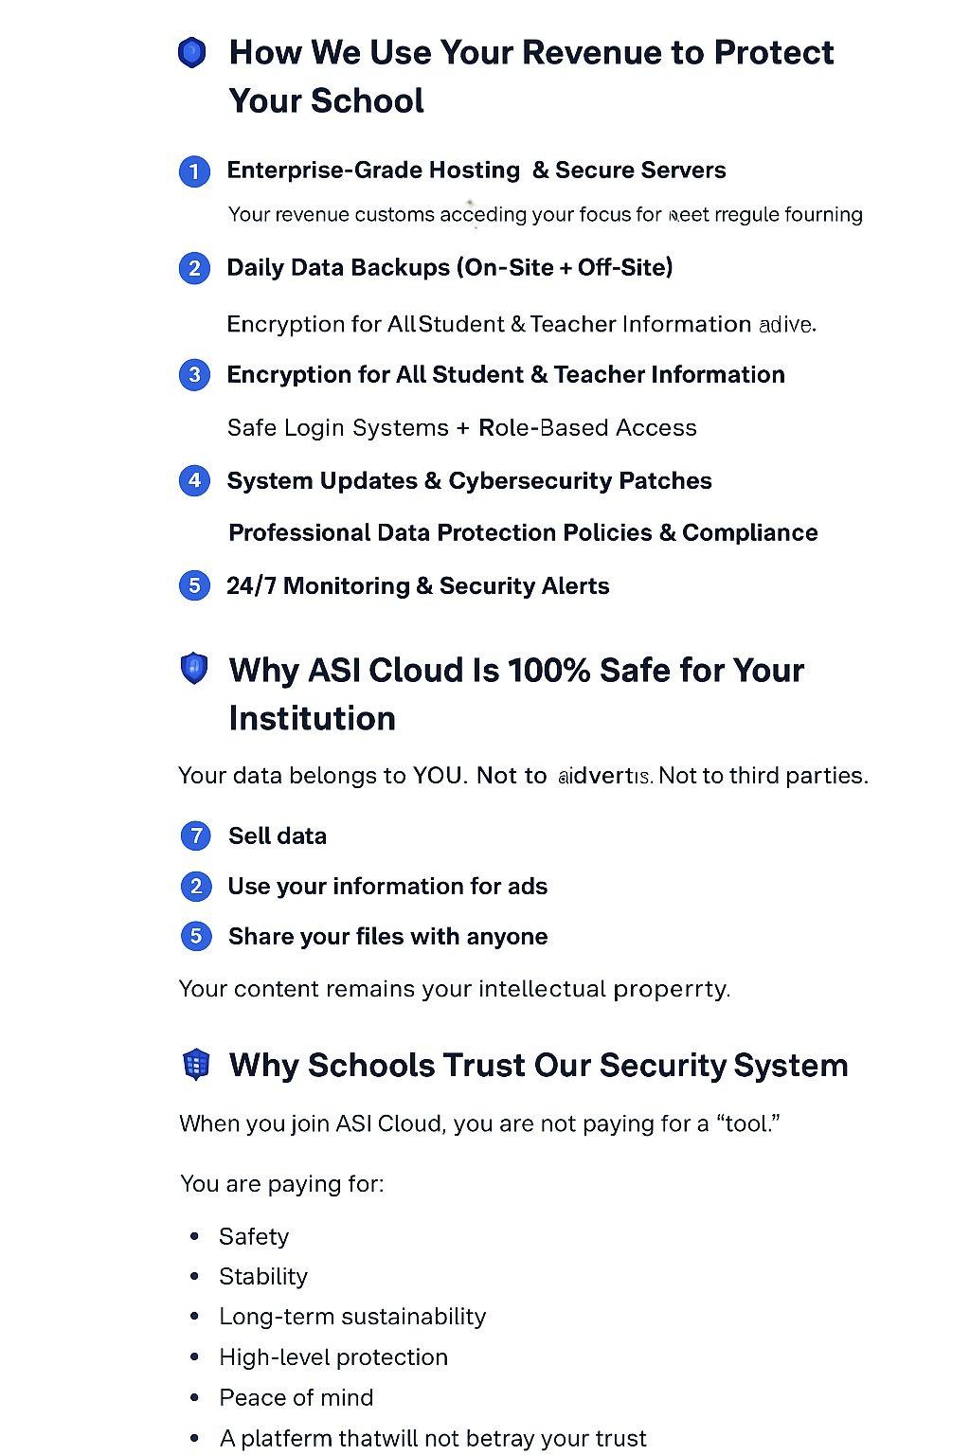This screenshot has height=1455, width=970.
Task: Click number 1 badge beside Enterprise-Grade Hosting
Action: 194,171
